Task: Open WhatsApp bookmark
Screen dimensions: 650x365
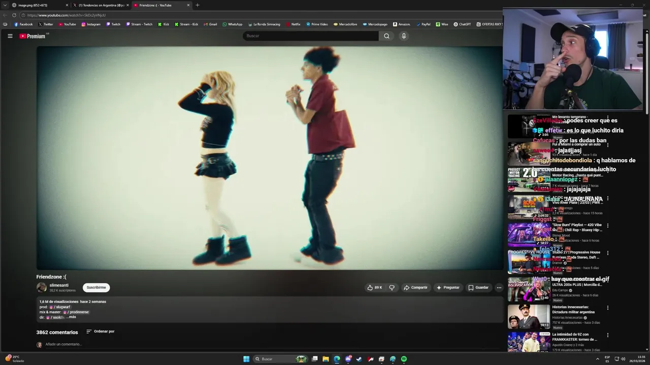Action: (233, 24)
